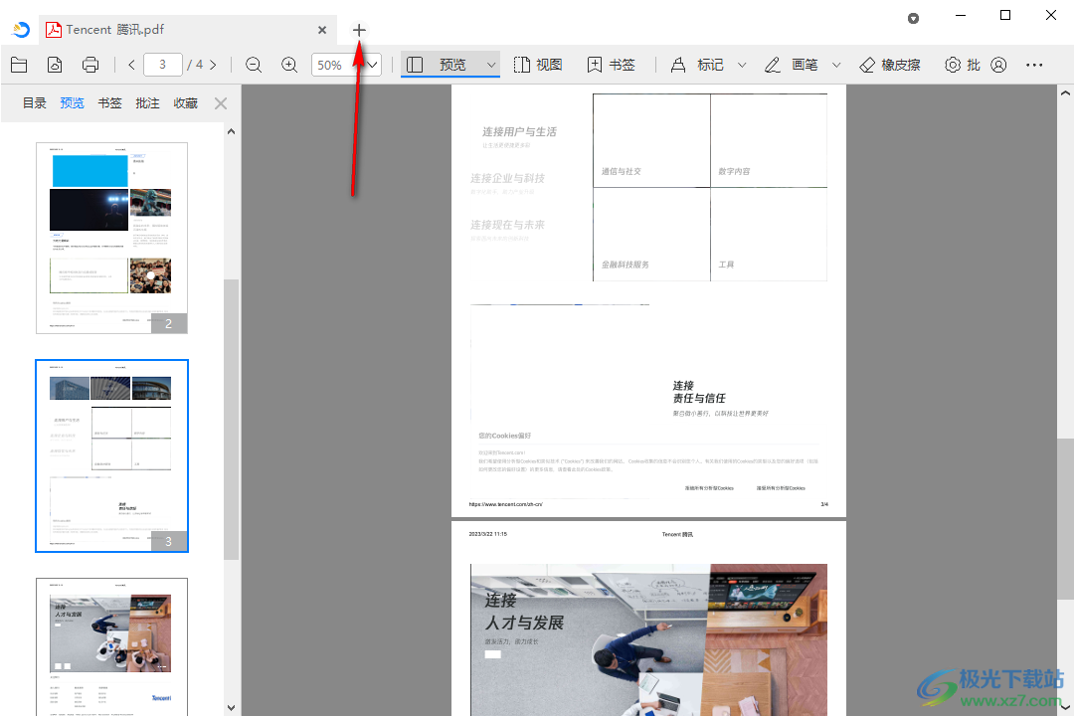Zoom in with the plus magnifier
This screenshot has height=717, width=1075.
289,65
